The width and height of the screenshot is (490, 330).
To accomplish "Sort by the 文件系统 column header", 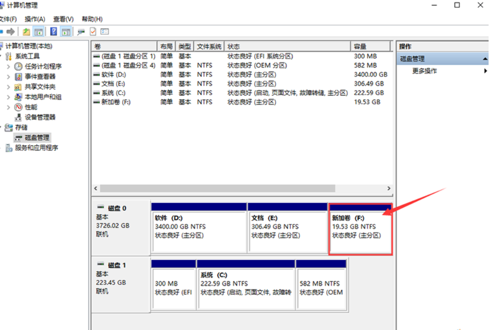I will coord(209,46).
